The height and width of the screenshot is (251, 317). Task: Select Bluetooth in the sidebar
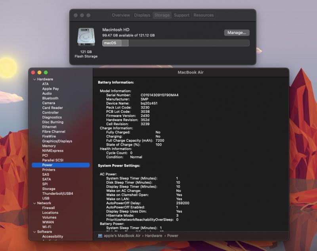click(x=50, y=98)
